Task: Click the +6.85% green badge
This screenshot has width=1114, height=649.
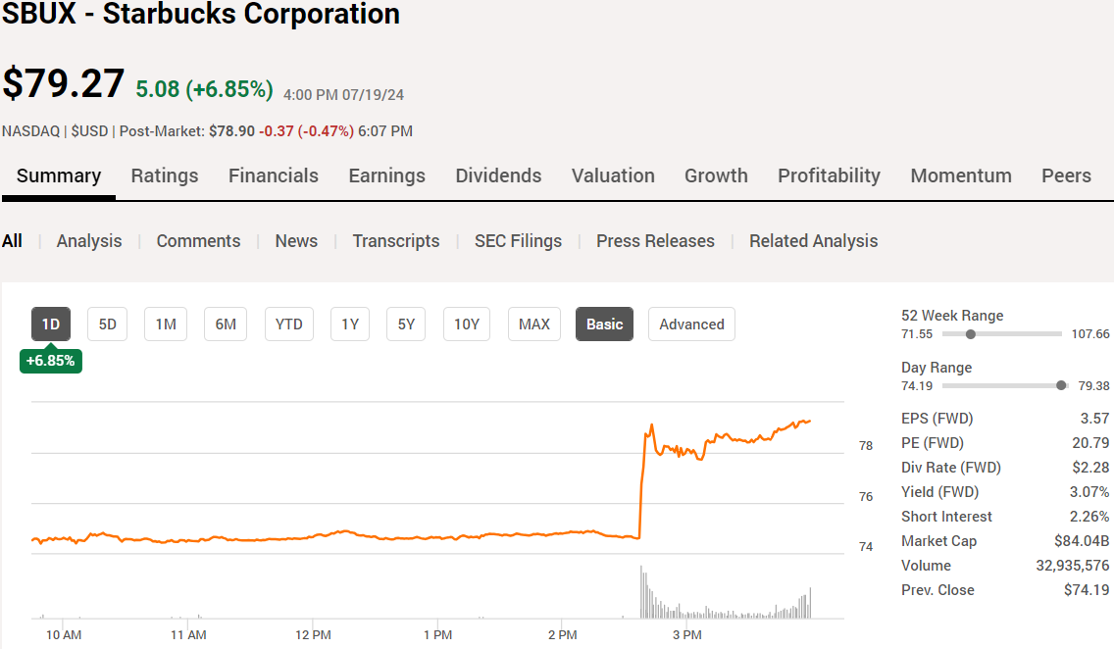Action: [x=50, y=361]
